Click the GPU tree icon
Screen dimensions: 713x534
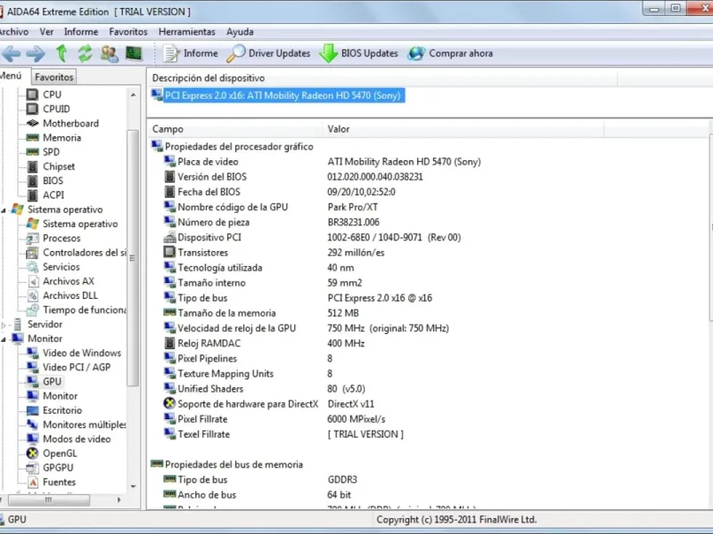(x=32, y=382)
